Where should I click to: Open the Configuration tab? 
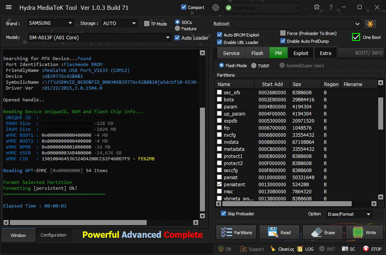click(x=54, y=235)
